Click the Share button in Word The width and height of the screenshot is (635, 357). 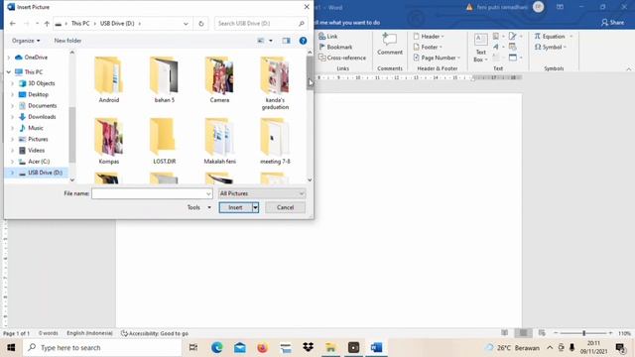pyautogui.click(x=612, y=22)
